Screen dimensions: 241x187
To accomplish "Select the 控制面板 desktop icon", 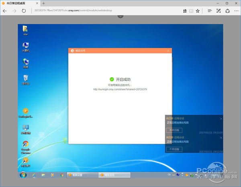I will (x=26, y=130).
